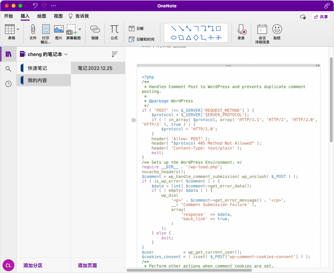Open the 我的内容 section
This screenshot has width=334, height=273.
tap(44, 80)
